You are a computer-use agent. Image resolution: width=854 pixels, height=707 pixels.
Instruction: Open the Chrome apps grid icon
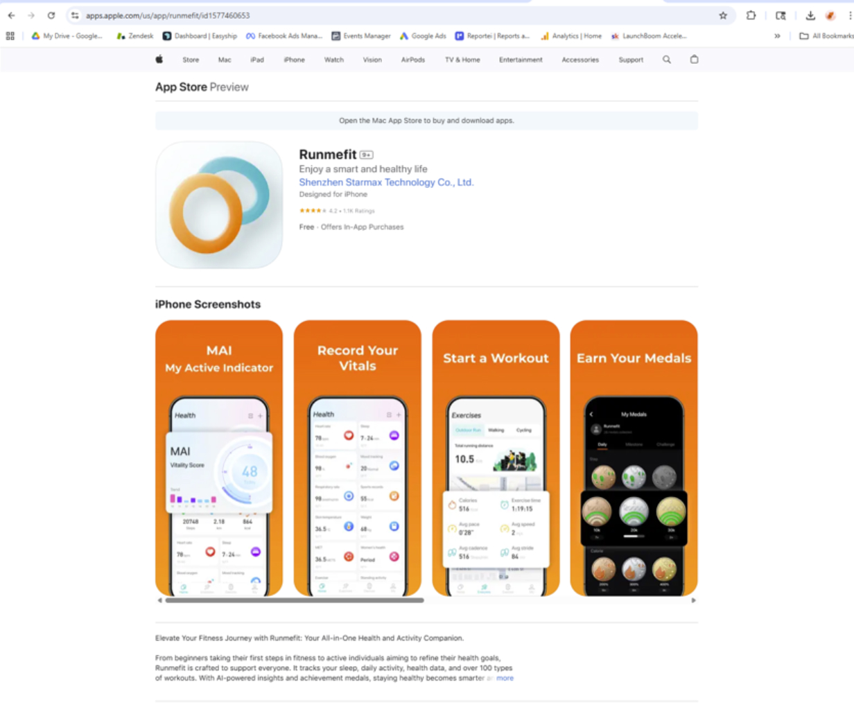click(10, 36)
